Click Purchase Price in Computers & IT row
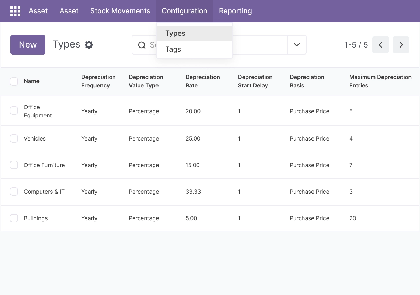 309,192
